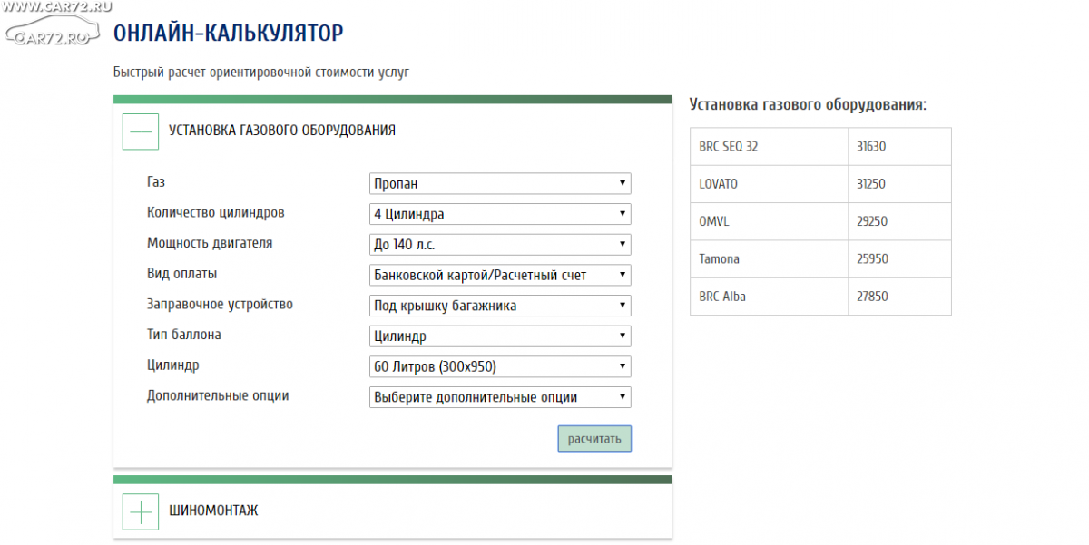Open the Тип баллона dropdown

pyautogui.click(x=500, y=336)
